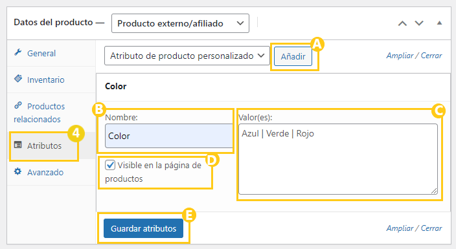The width and height of the screenshot is (456, 249).
Task: Click the Avanzado gear icon
Action: (x=18, y=171)
